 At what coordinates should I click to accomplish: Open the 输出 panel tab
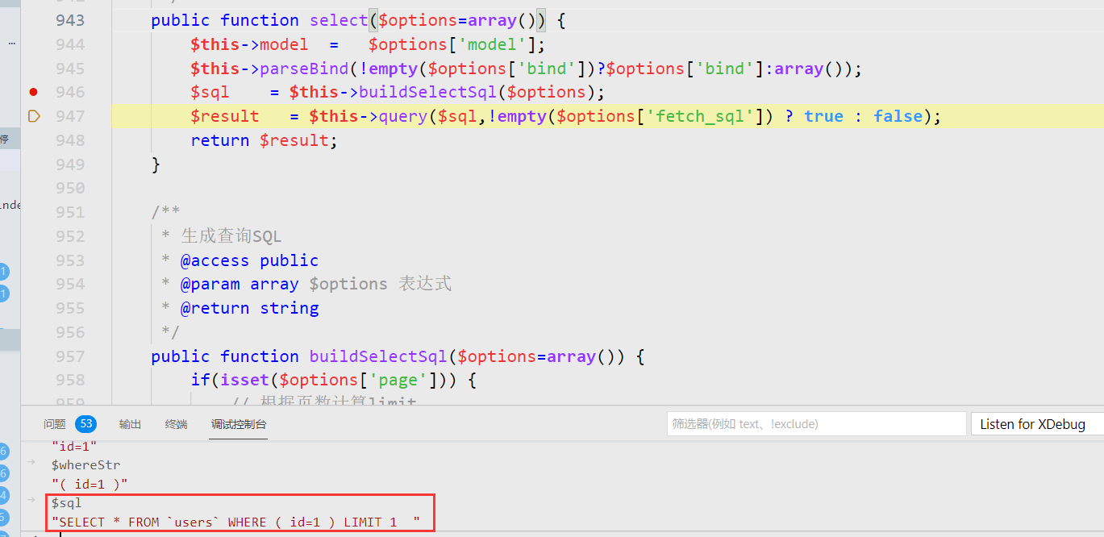(x=130, y=424)
